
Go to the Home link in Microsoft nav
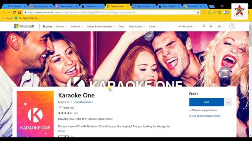point(47,26)
